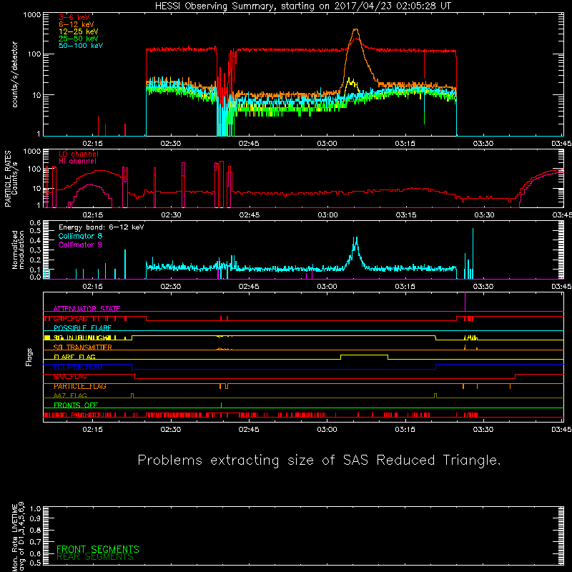Click the vertical Flags axis label
Viewport: 572px width, 572px height.
(29, 357)
